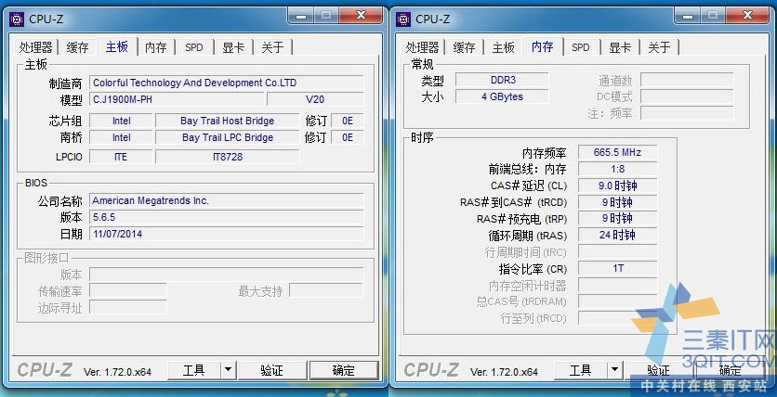777x397 pixels.
Task: Close the left CPU-Z window
Action: pos(362,16)
